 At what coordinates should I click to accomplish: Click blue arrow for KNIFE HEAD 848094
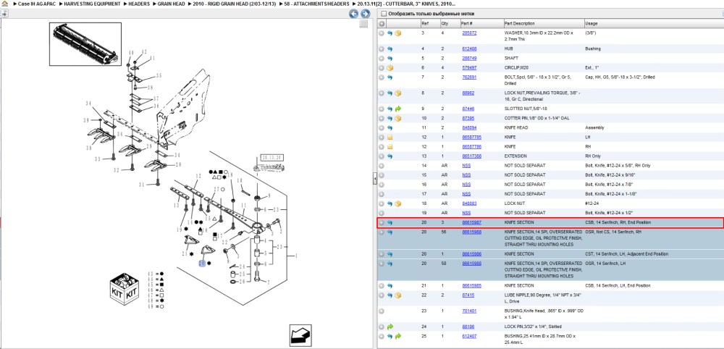(x=390, y=128)
